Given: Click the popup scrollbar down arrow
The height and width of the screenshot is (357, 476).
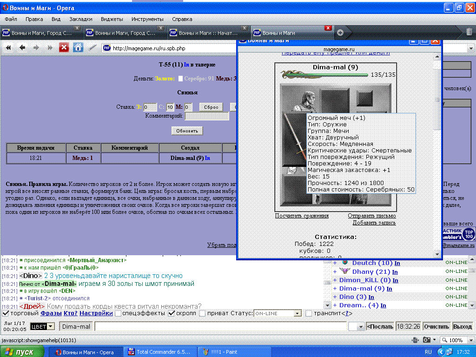Looking at the screenshot, I should click(437, 254).
